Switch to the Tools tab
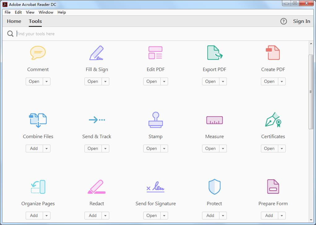This screenshot has height=225, width=316. (35, 21)
